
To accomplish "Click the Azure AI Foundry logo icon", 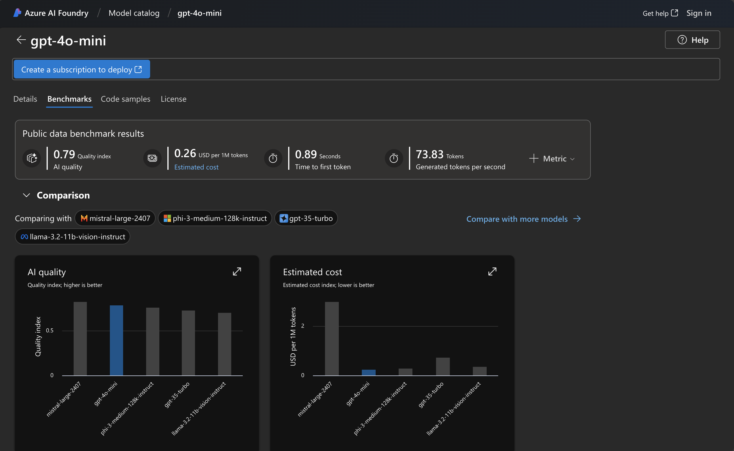I will 17,13.
